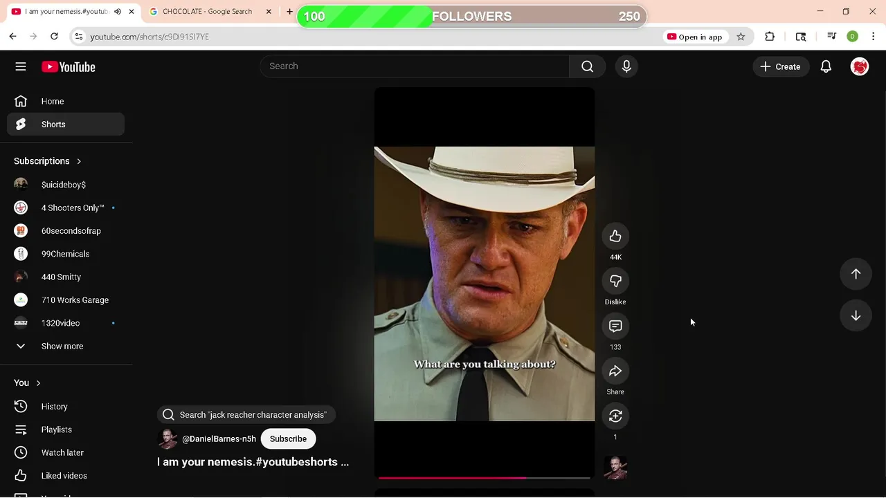The height and width of the screenshot is (498, 886).
Task: Seek on the short's red progress bar
Action: (x=484, y=477)
